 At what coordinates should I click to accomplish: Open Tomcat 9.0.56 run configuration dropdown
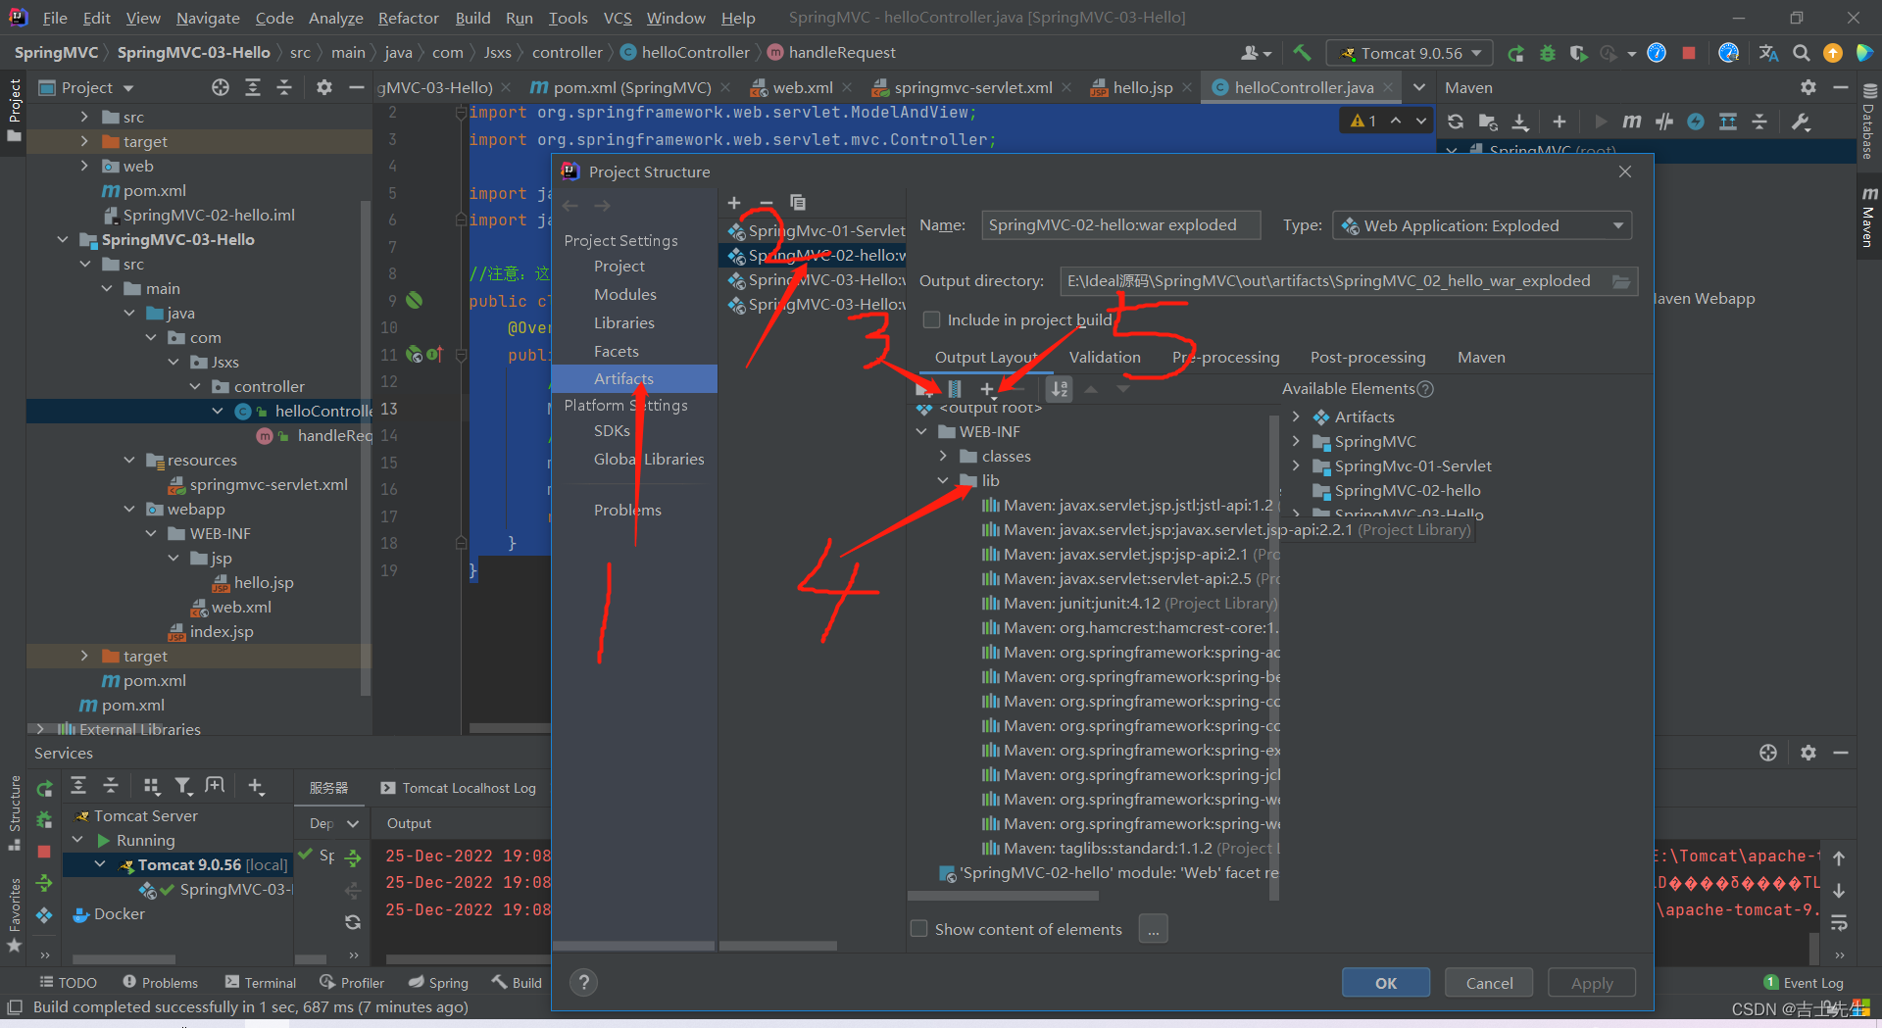[x=1411, y=53]
